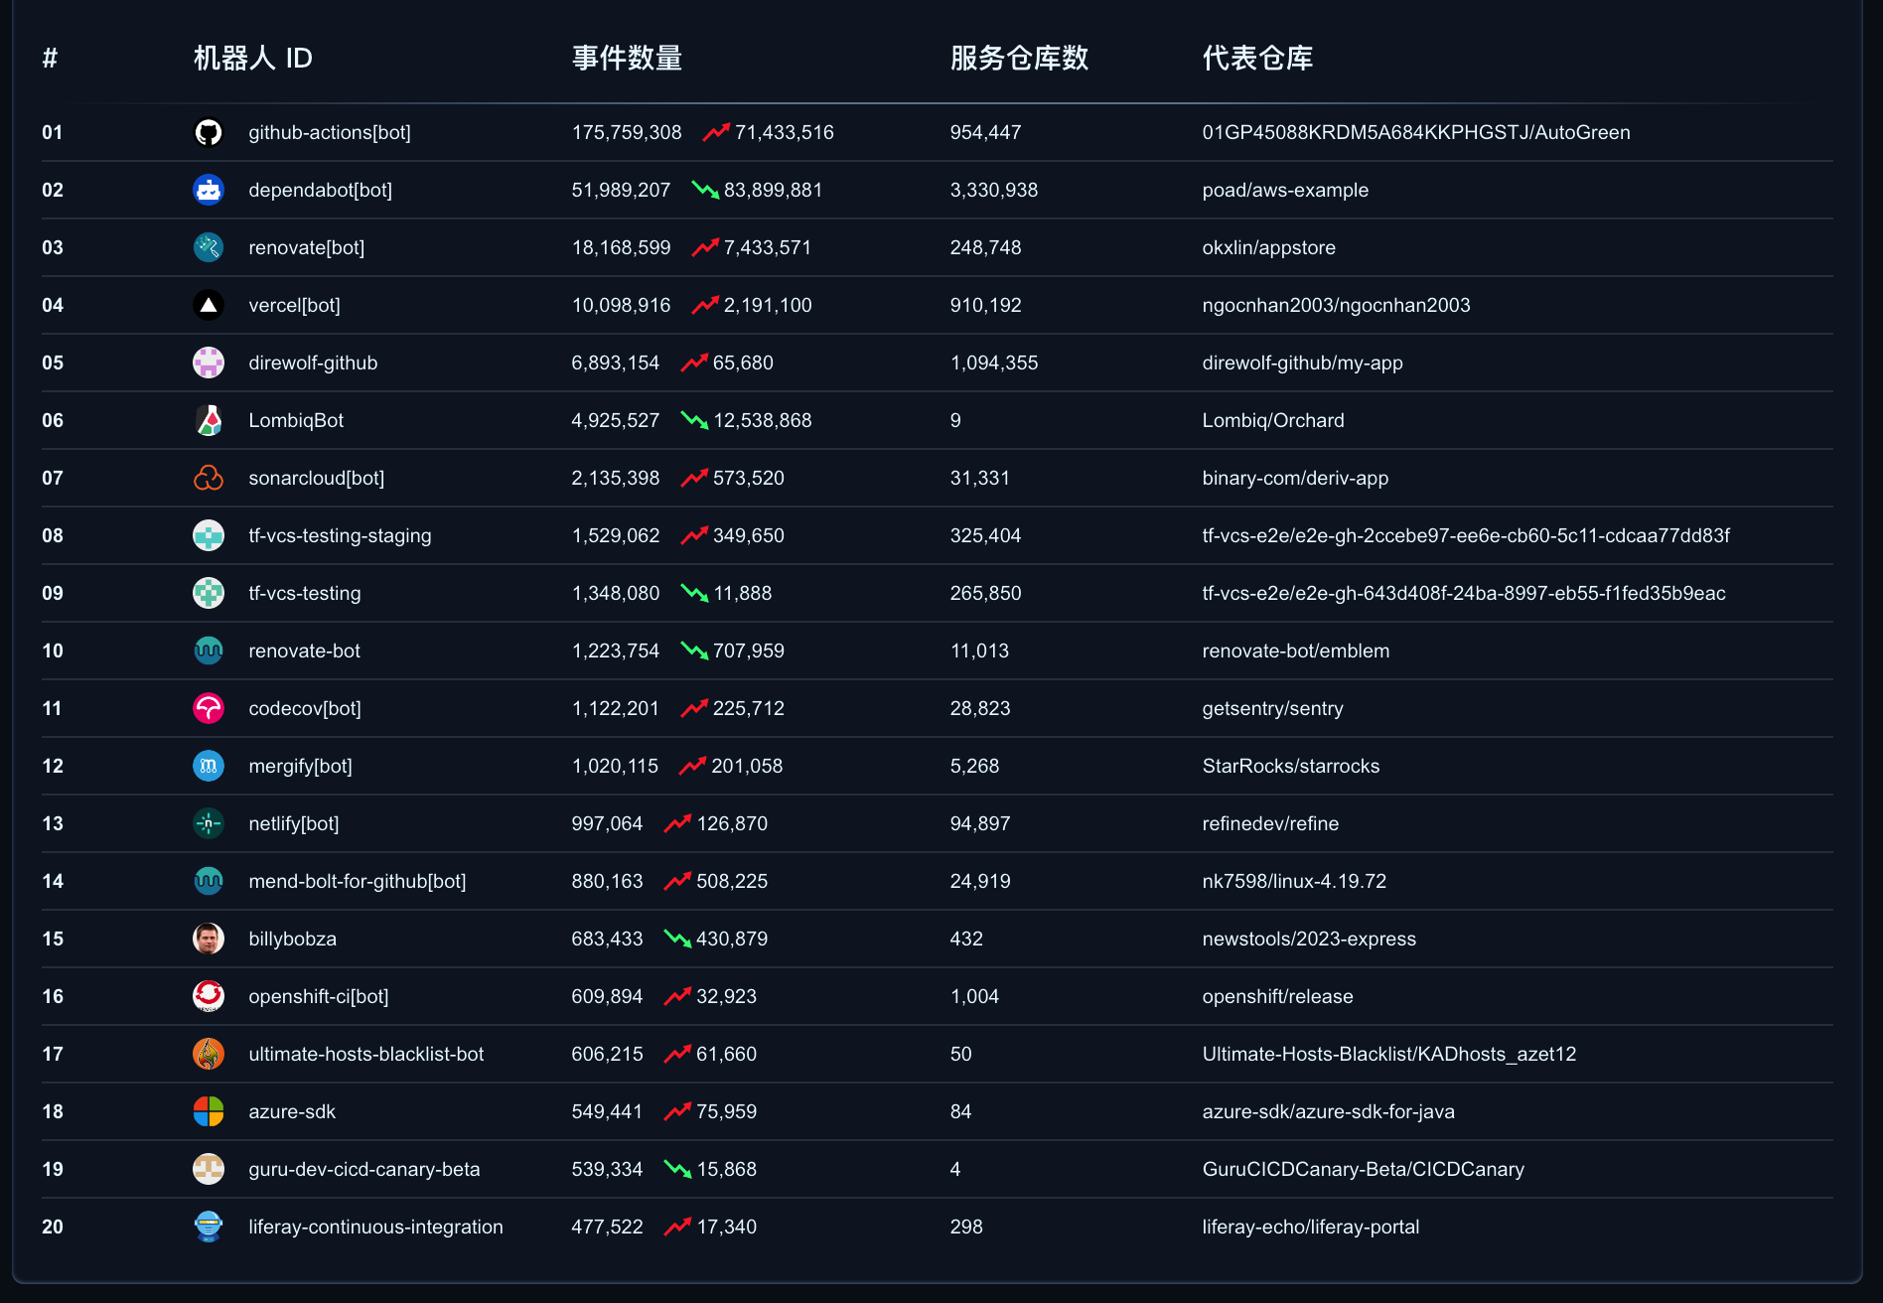Screen dimensions: 1883x1303
Task: Open repository Lombiq/Orchard
Action: (x=1273, y=420)
